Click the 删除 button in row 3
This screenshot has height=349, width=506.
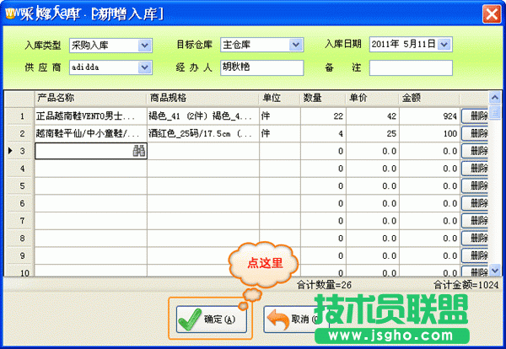tap(475, 151)
